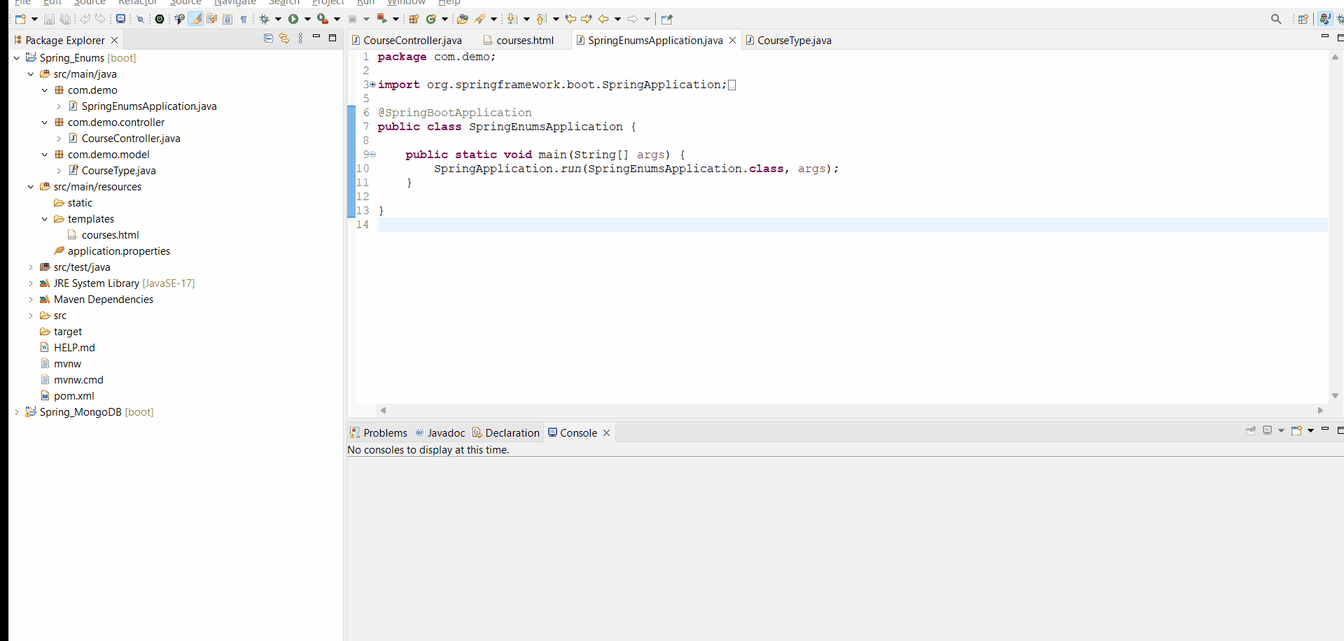
Task: Collapse All items in Package Explorer
Action: pyautogui.click(x=268, y=38)
